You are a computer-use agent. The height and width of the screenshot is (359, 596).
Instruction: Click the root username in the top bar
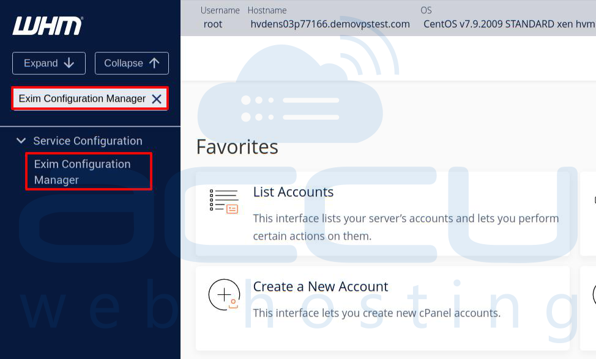click(x=212, y=24)
